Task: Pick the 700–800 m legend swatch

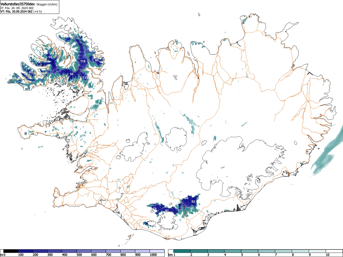Action: coord(113,251)
